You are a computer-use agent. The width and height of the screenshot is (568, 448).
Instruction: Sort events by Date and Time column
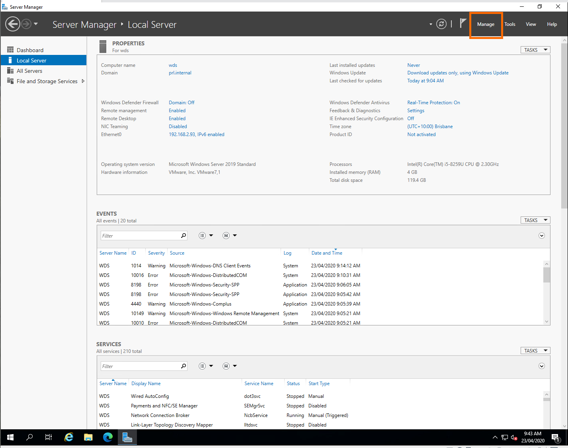(x=327, y=253)
